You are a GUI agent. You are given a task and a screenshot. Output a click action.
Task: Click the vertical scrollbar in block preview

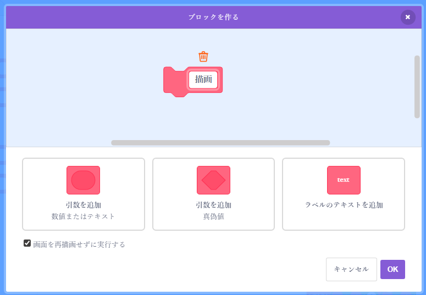(417, 86)
